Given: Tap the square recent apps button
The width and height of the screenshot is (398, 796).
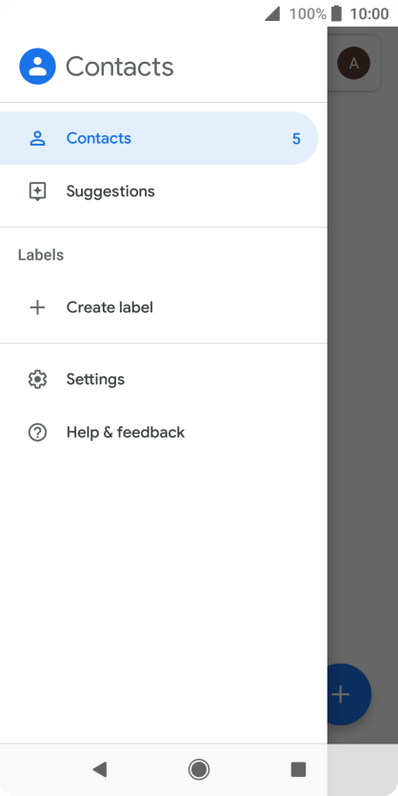Looking at the screenshot, I should point(299,769).
